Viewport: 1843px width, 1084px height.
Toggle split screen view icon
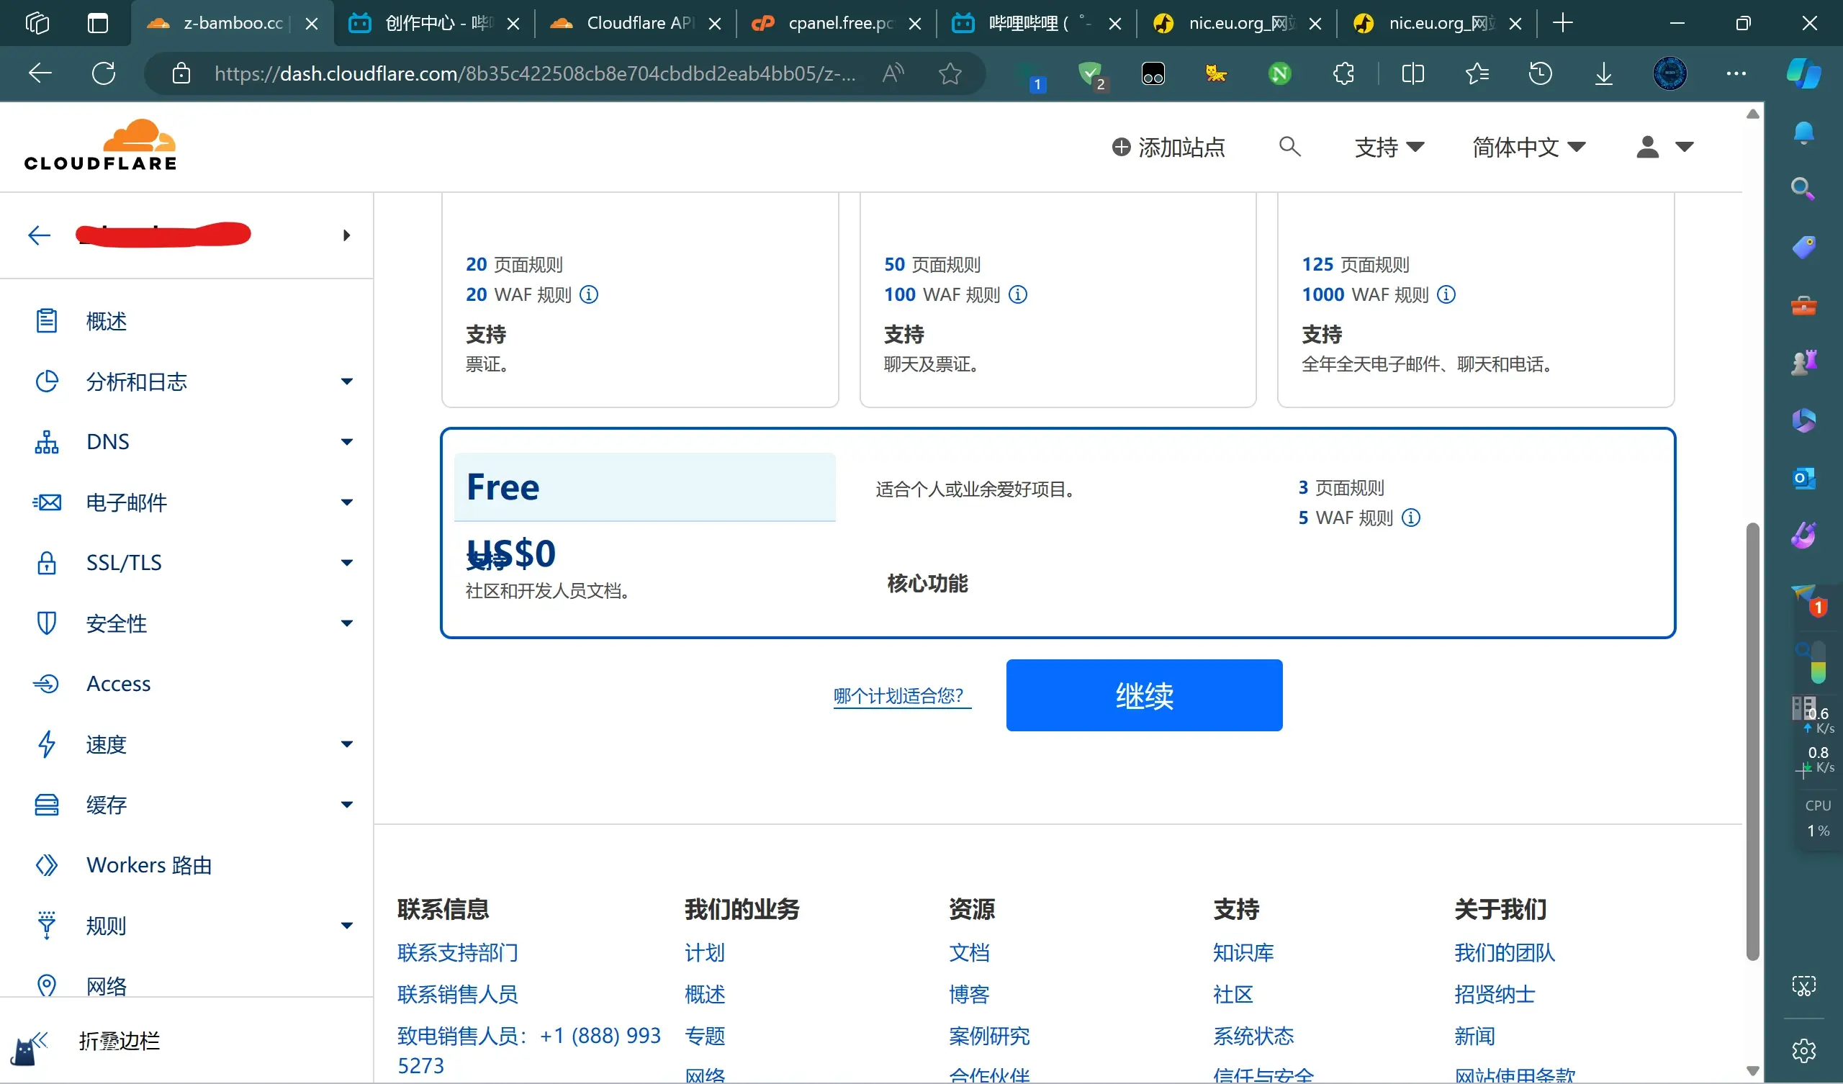pos(1412,73)
